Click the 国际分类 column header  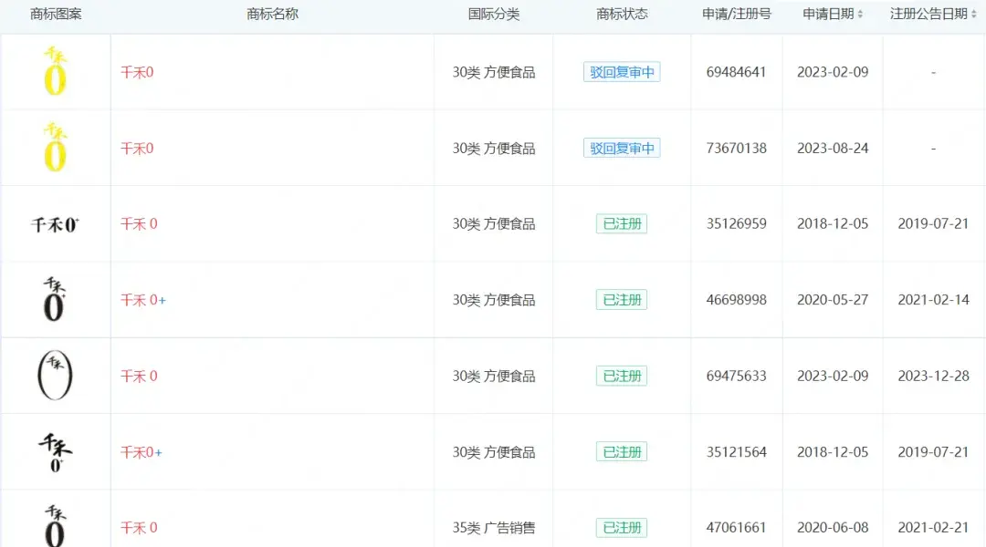tap(494, 14)
